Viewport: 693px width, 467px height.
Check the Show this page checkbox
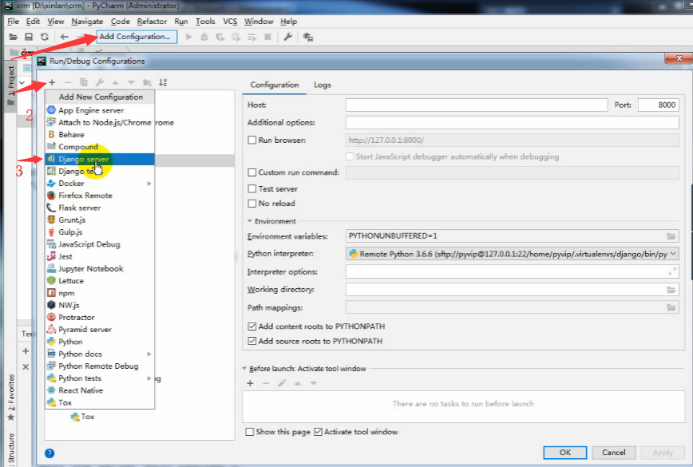pyautogui.click(x=250, y=432)
